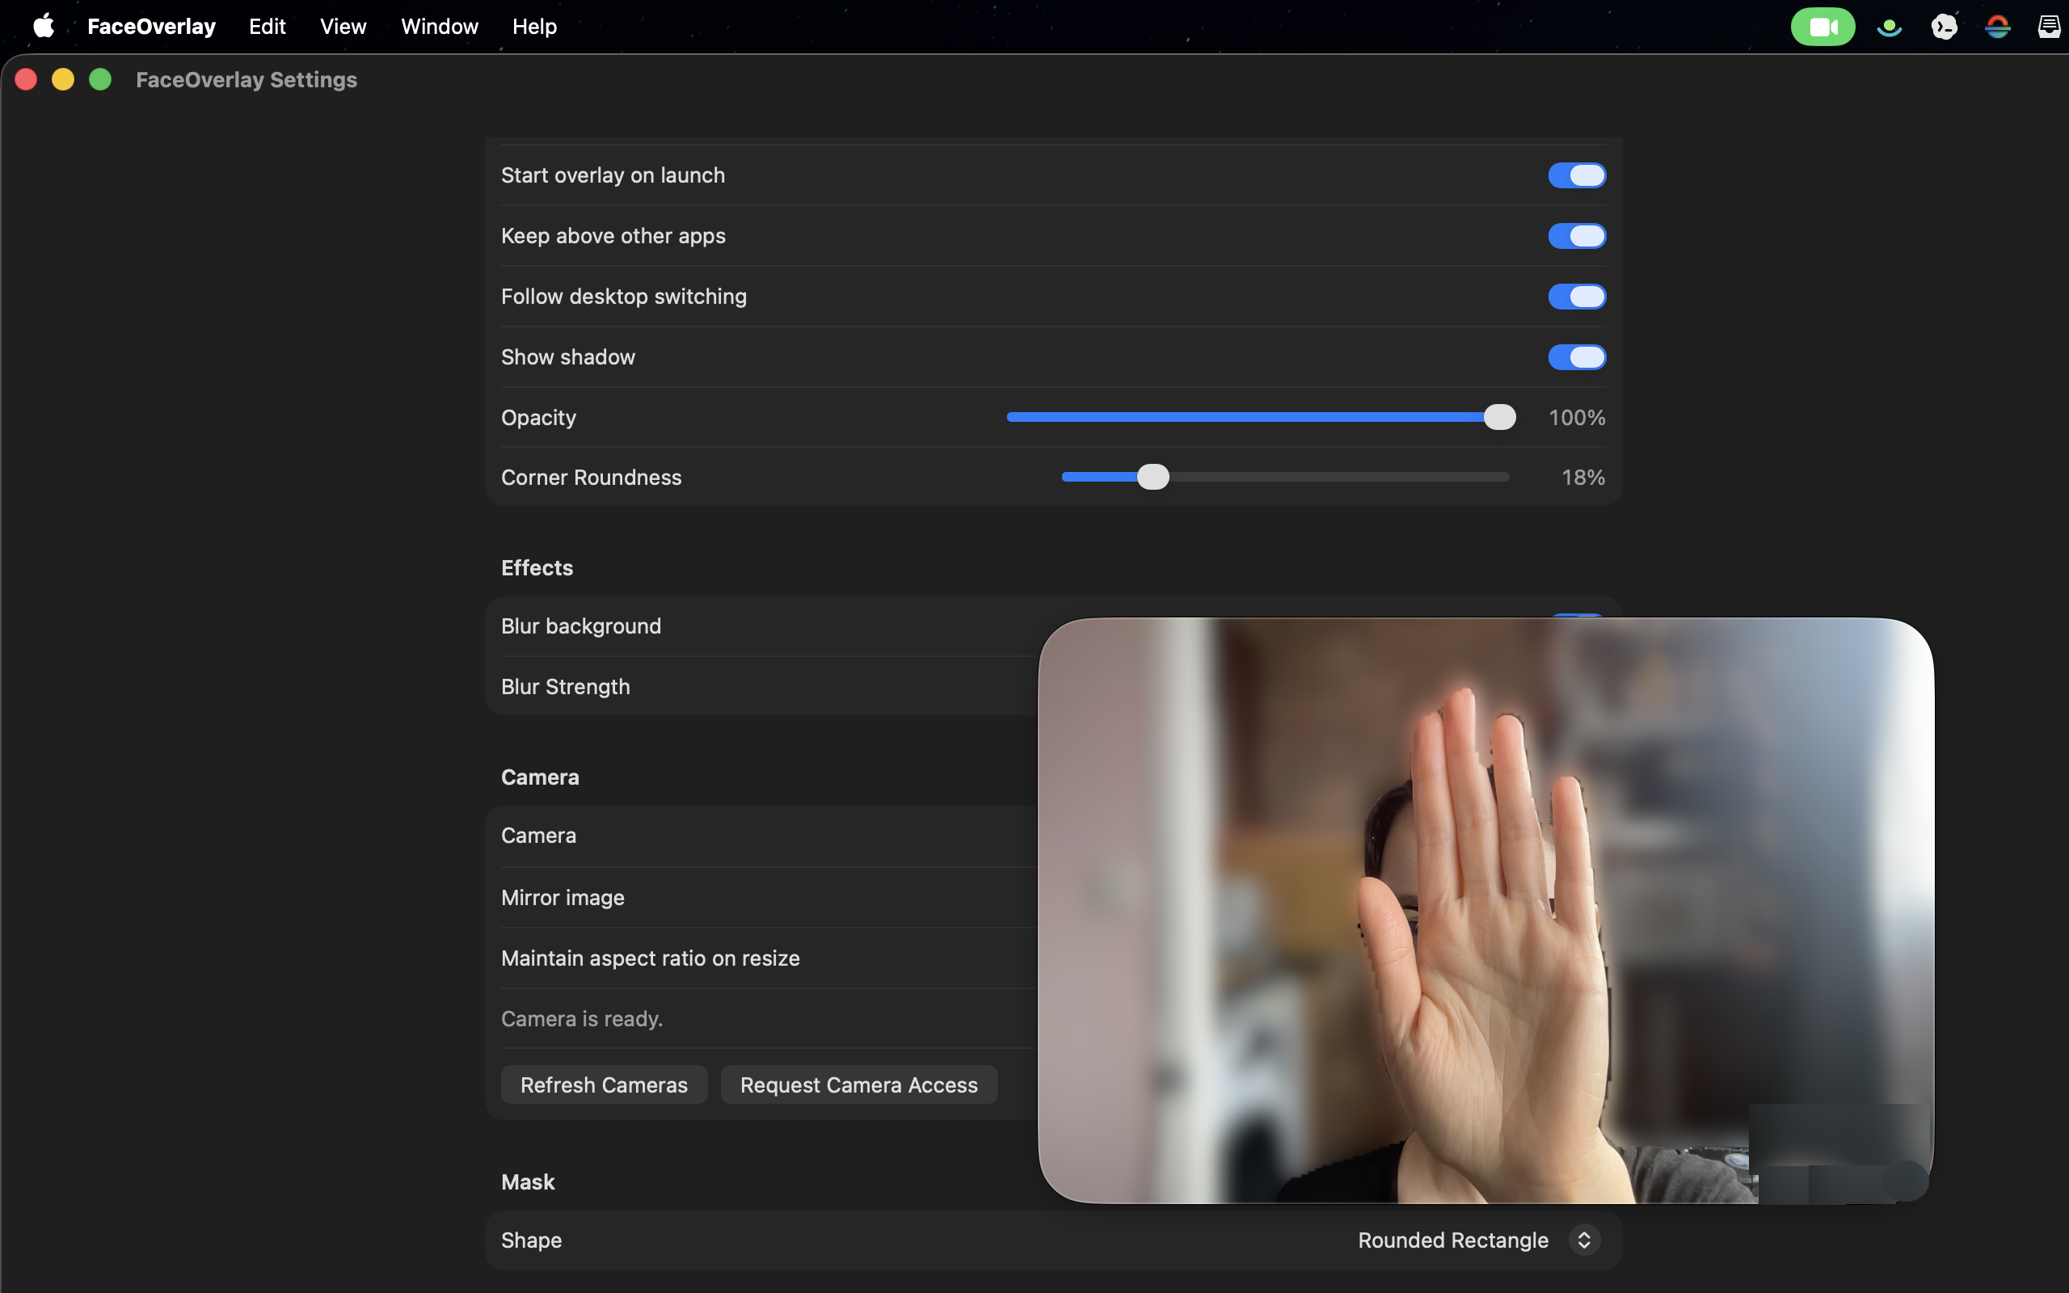
Task: Toggle Keep above other apps off
Action: tap(1576, 236)
